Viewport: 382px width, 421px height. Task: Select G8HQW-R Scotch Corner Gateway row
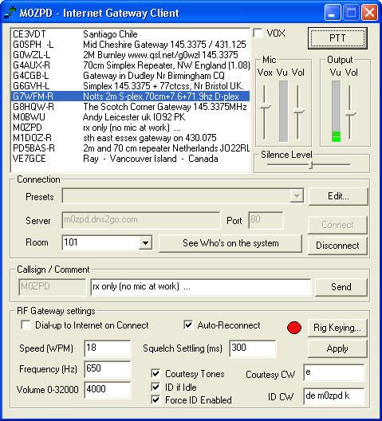pos(131,107)
